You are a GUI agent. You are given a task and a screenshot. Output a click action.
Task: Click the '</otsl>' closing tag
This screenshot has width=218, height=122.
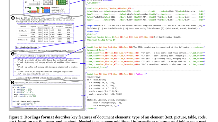click(91, 34)
